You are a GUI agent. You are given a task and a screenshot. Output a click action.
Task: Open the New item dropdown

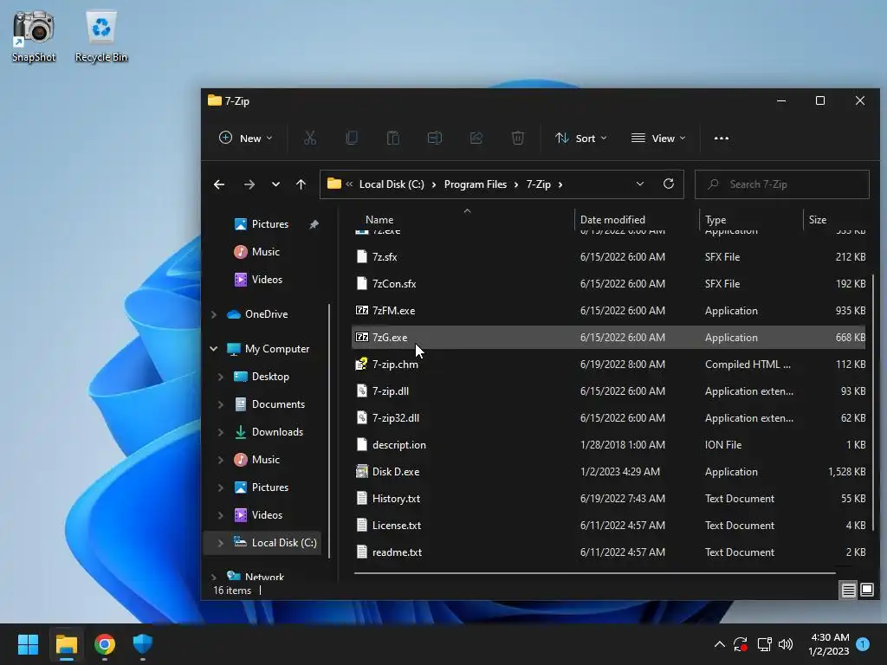tap(245, 138)
